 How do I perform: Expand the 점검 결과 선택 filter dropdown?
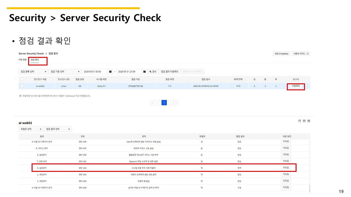point(58,129)
